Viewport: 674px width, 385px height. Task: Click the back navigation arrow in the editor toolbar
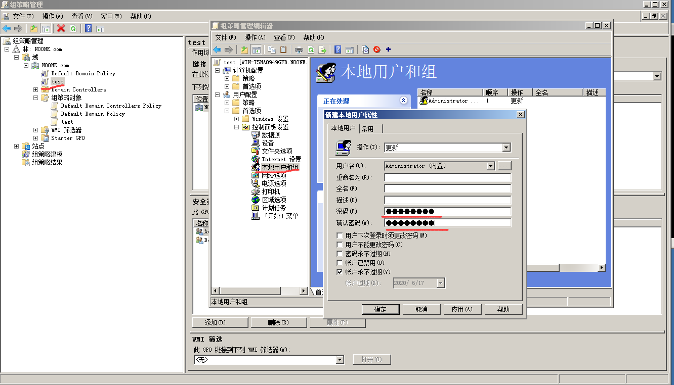click(217, 50)
